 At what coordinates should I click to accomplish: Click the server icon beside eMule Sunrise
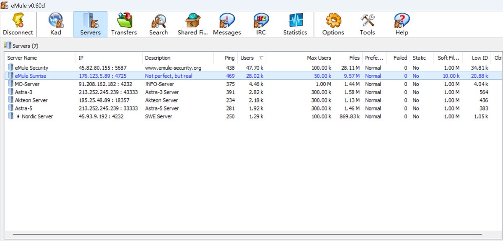[10, 76]
